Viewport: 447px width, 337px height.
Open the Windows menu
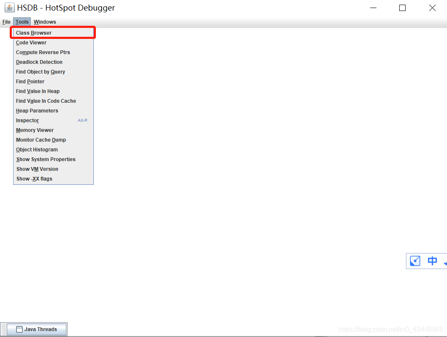coord(45,22)
